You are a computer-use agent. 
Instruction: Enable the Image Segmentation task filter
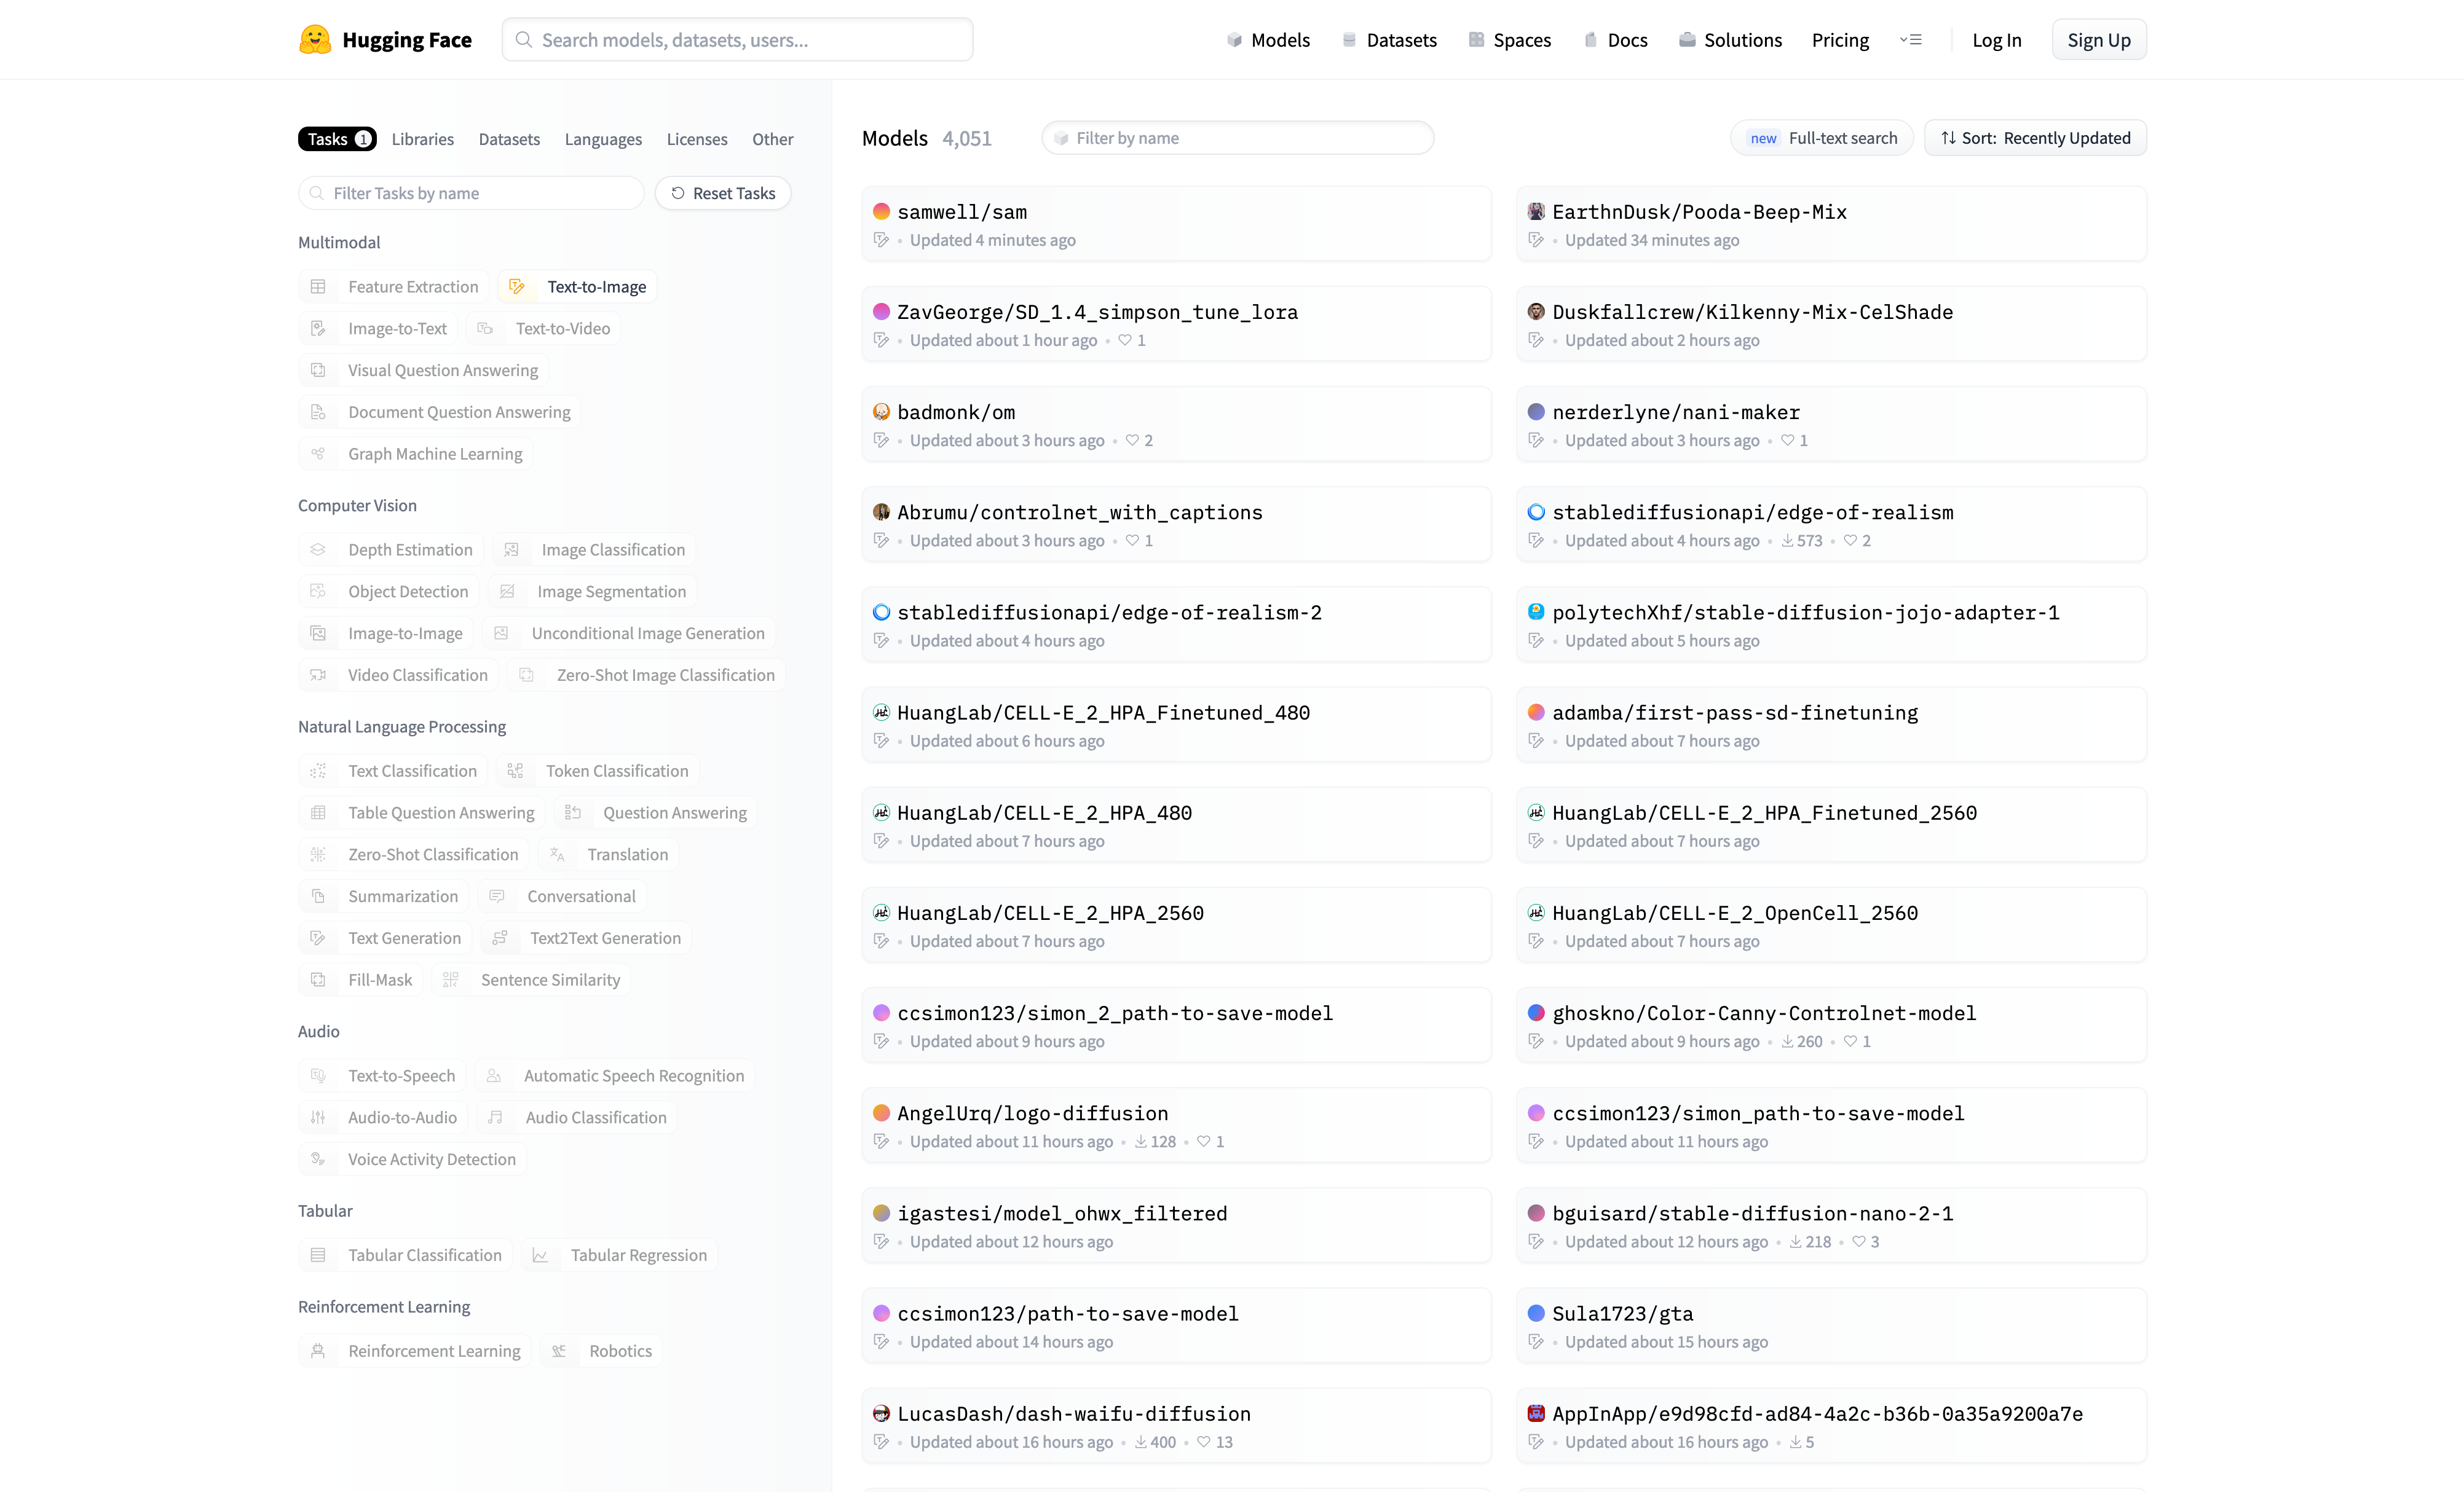coord(592,592)
